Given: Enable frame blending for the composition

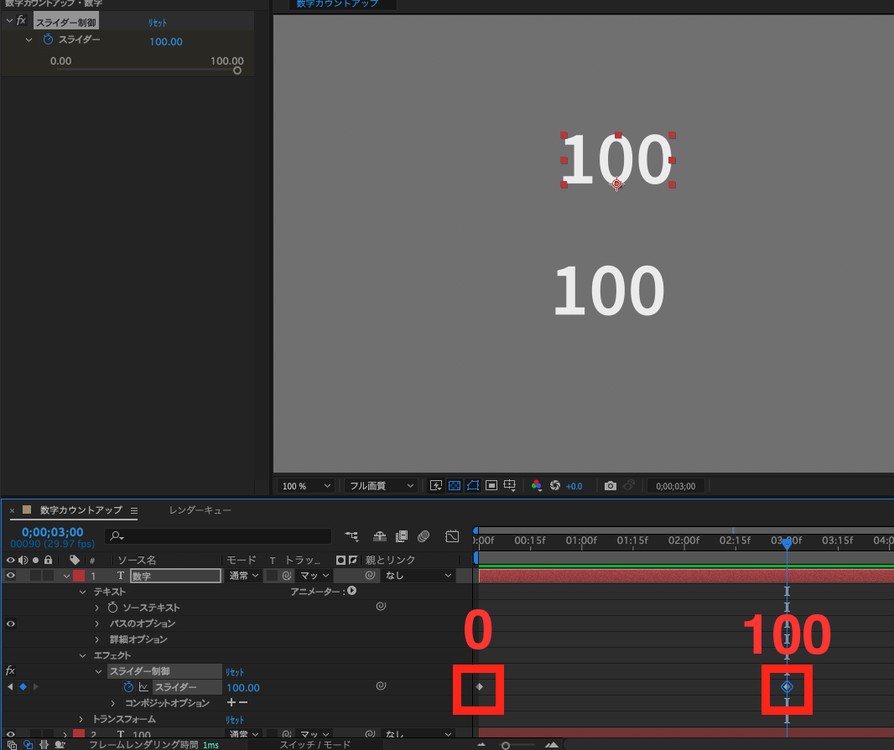Looking at the screenshot, I should (401, 537).
